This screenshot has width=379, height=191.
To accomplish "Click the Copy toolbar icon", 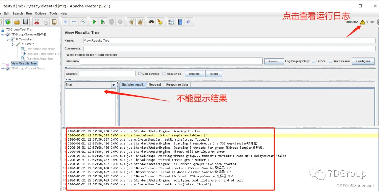I will pos(45,22).
